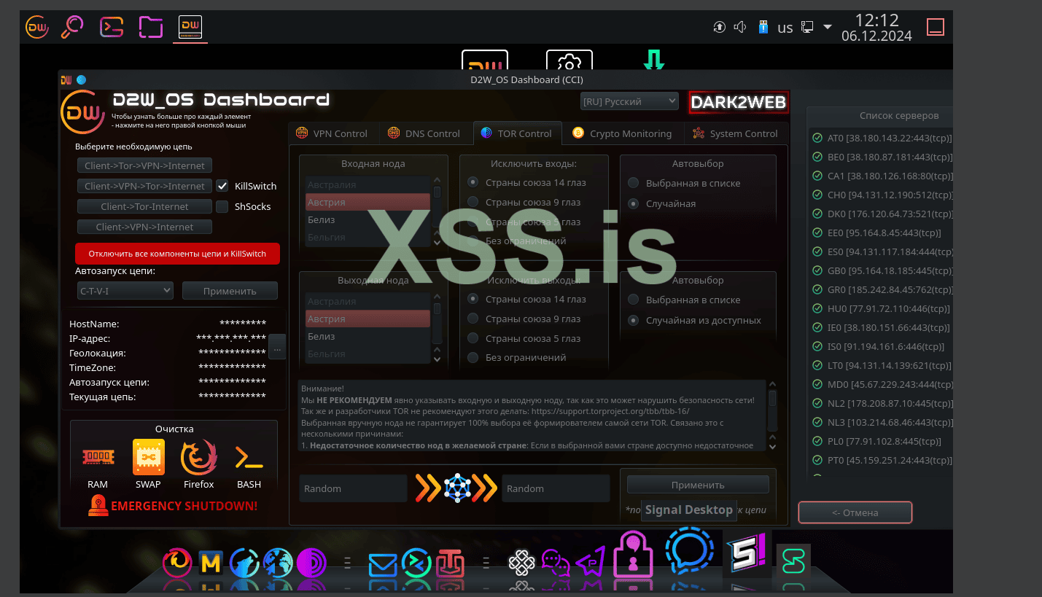Open the padlock app in the dock

(631, 554)
